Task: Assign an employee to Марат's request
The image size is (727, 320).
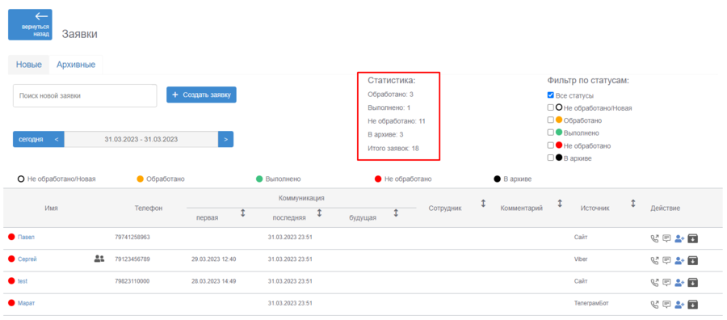Action: coord(679,305)
